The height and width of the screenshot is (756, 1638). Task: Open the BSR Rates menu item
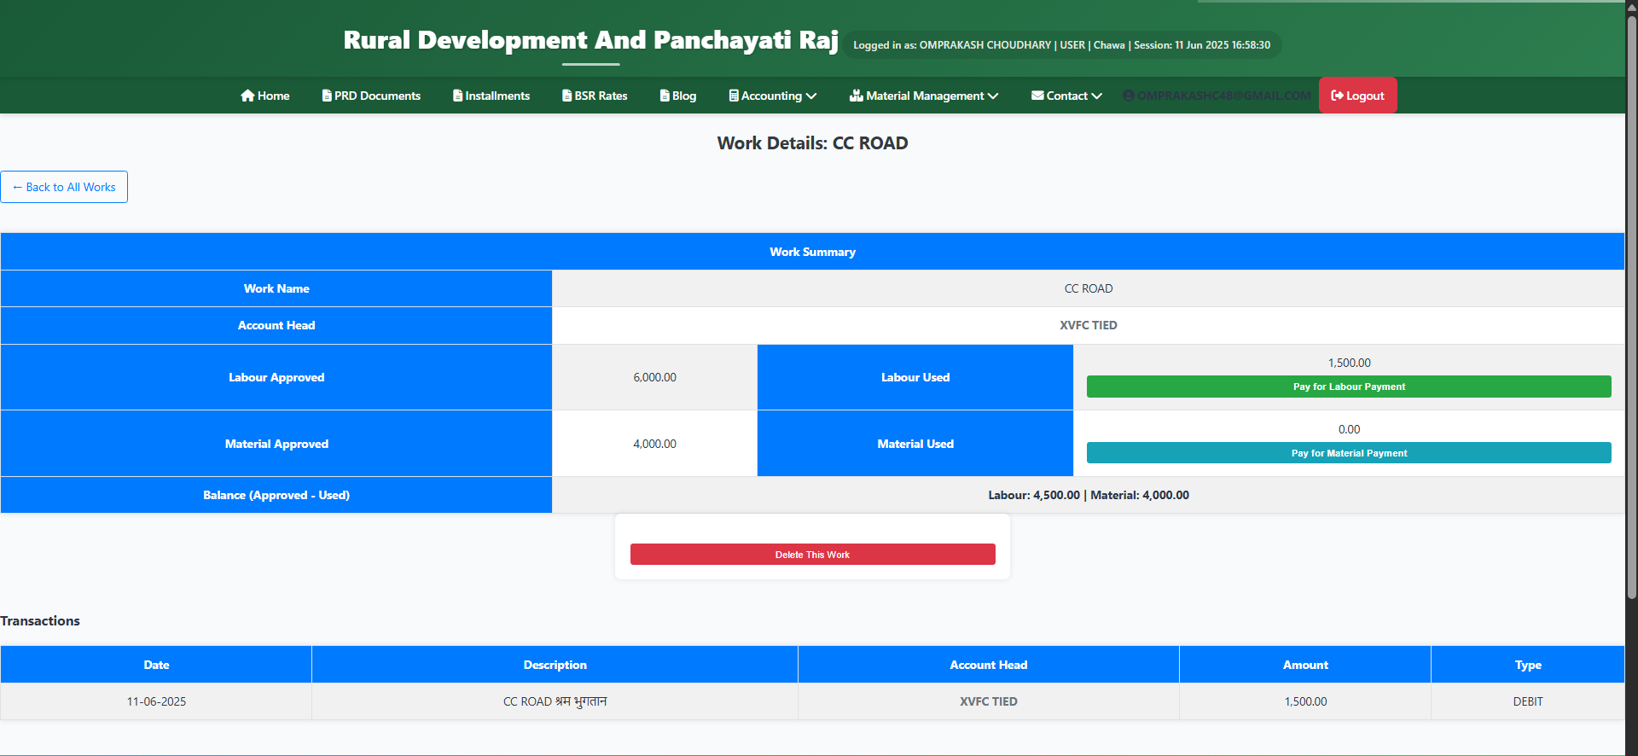601,96
